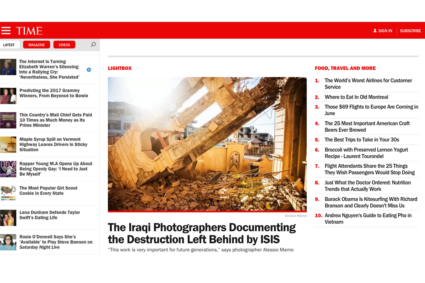Open Mail Chief article thumbnail
Viewport: 425px width, 283px height.
point(8,120)
